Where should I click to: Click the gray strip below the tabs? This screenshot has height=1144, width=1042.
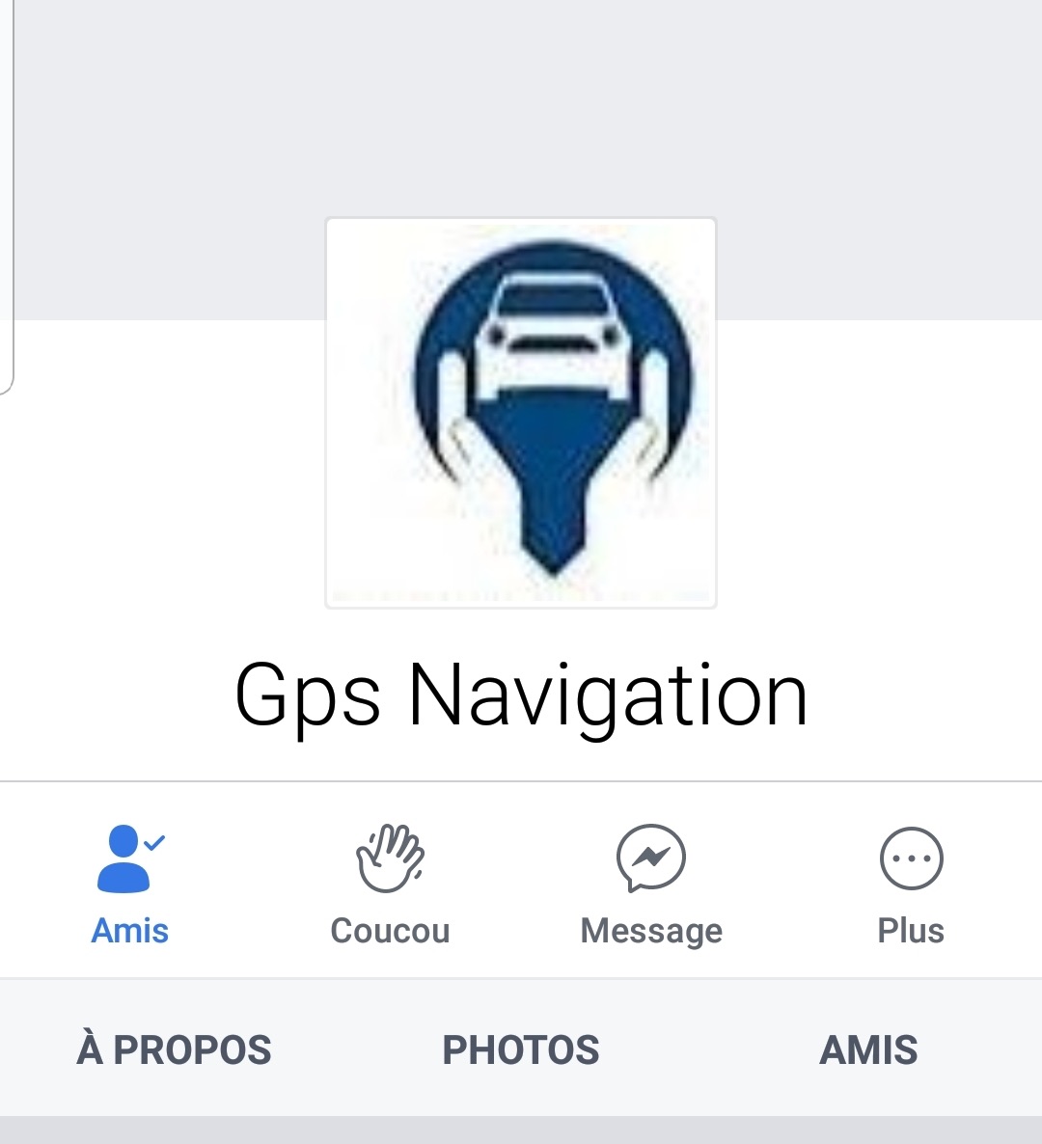pyautogui.click(x=521, y=1130)
